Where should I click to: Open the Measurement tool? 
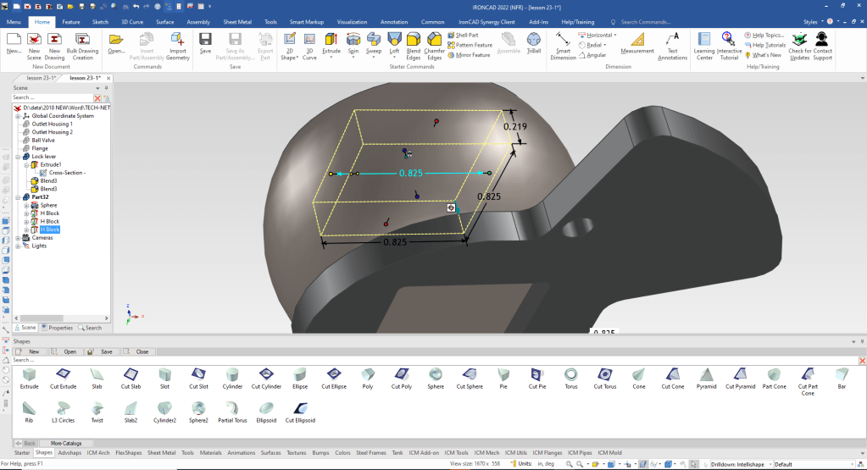pyautogui.click(x=637, y=44)
